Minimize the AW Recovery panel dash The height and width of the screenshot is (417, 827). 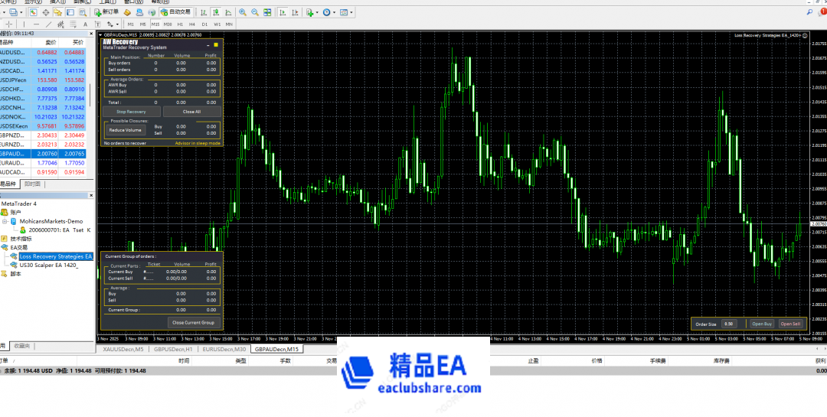tap(208, 45)
